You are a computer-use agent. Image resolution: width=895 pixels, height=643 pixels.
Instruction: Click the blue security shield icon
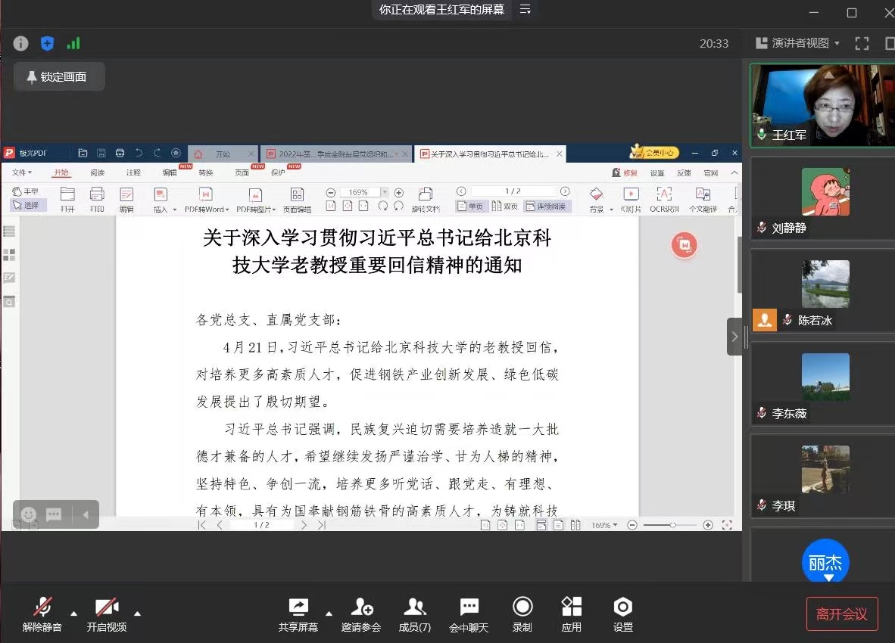tap(47, 43)
